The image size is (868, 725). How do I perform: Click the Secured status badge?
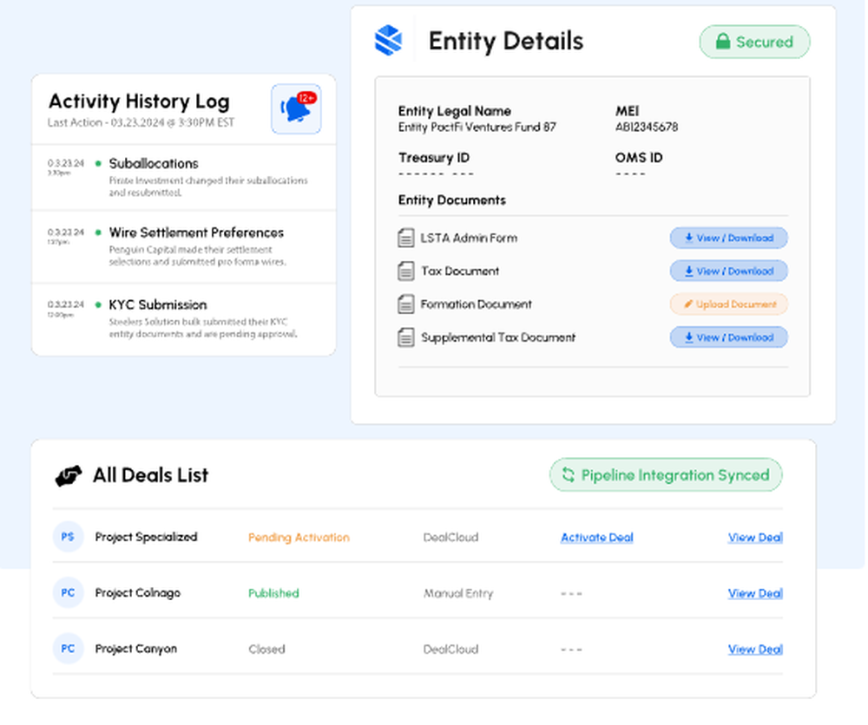pyautogui.click(x=754, y=42)
